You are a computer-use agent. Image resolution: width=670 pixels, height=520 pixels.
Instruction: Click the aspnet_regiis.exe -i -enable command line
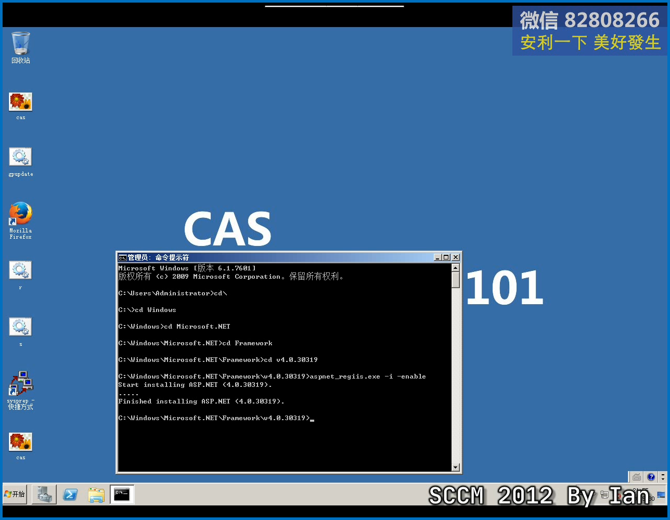(x=272, y=376)
